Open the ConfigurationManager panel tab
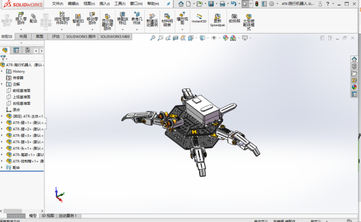The image size is (361, 222). (27, 50)
